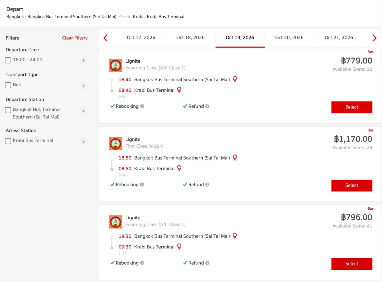Click the Clear Filters link
Viewport: 382px width, 282px height.
(75, 38)
